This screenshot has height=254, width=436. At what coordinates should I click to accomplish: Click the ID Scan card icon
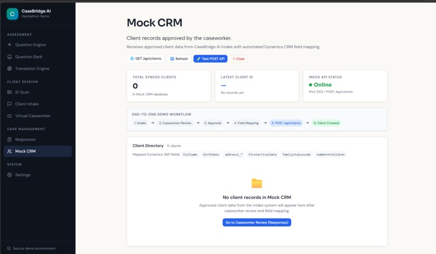(9, 92)
